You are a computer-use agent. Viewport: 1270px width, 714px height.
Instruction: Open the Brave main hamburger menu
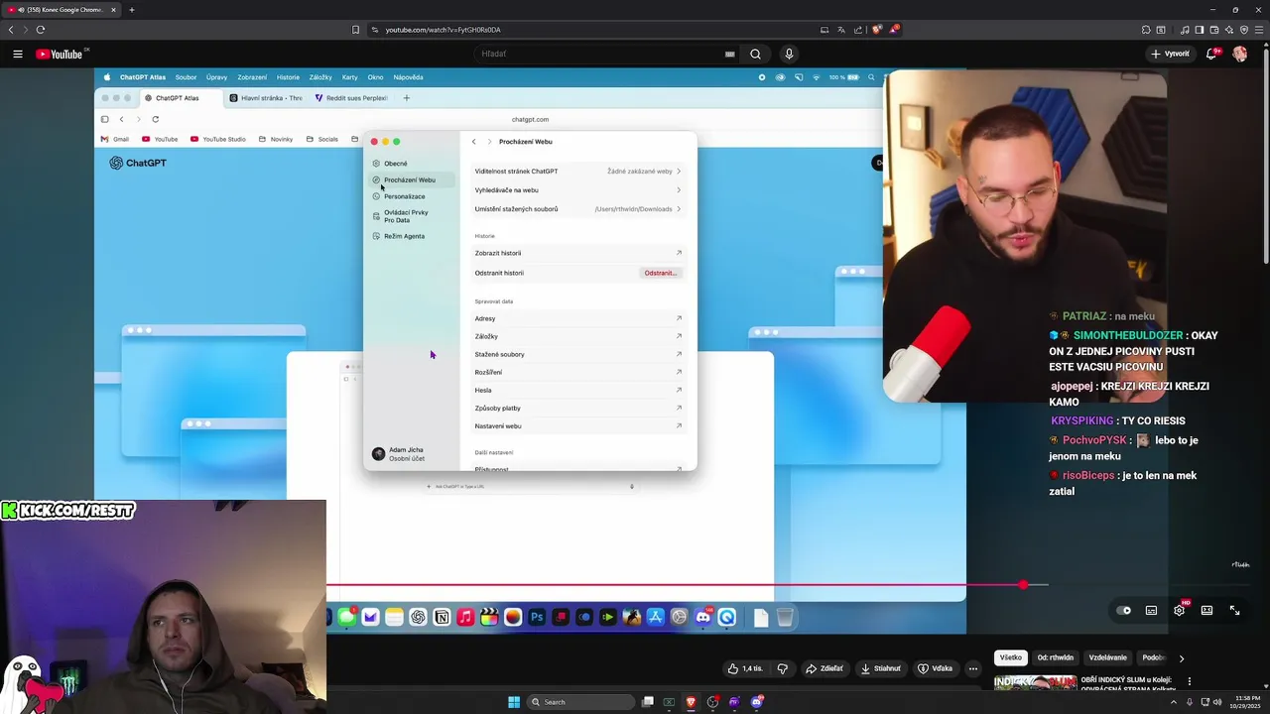click(1259, 30)
